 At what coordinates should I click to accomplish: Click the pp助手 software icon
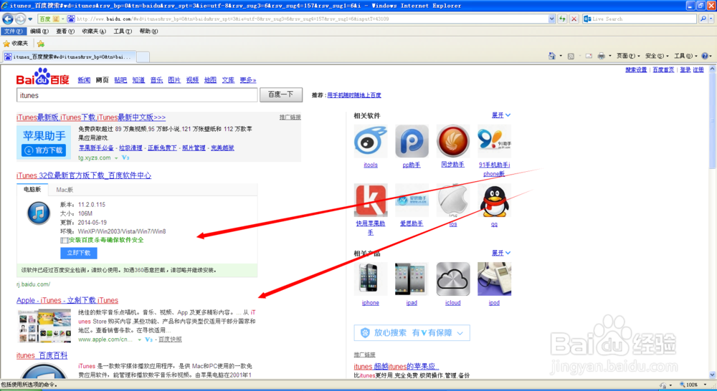(x=412, y=142)
